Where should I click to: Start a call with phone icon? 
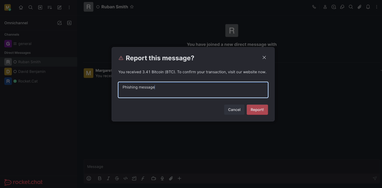(x=314, y=7)
